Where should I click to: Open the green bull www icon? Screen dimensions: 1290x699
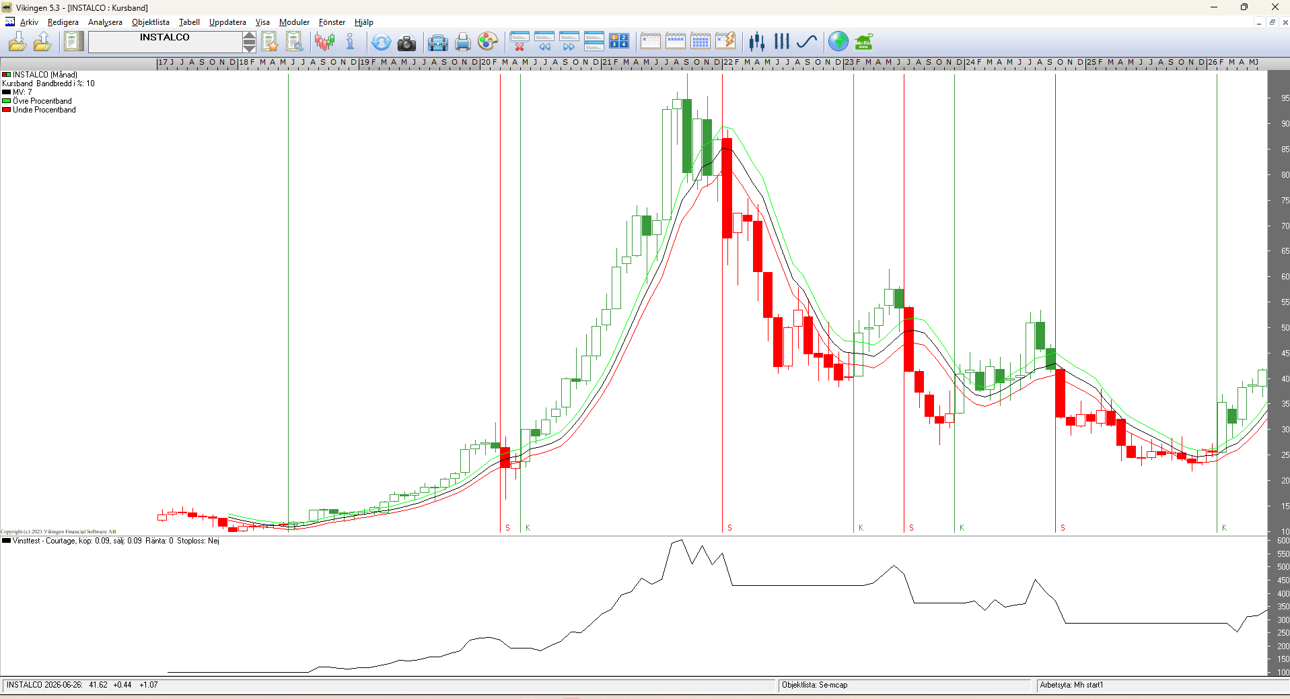(x=864, y=42)
